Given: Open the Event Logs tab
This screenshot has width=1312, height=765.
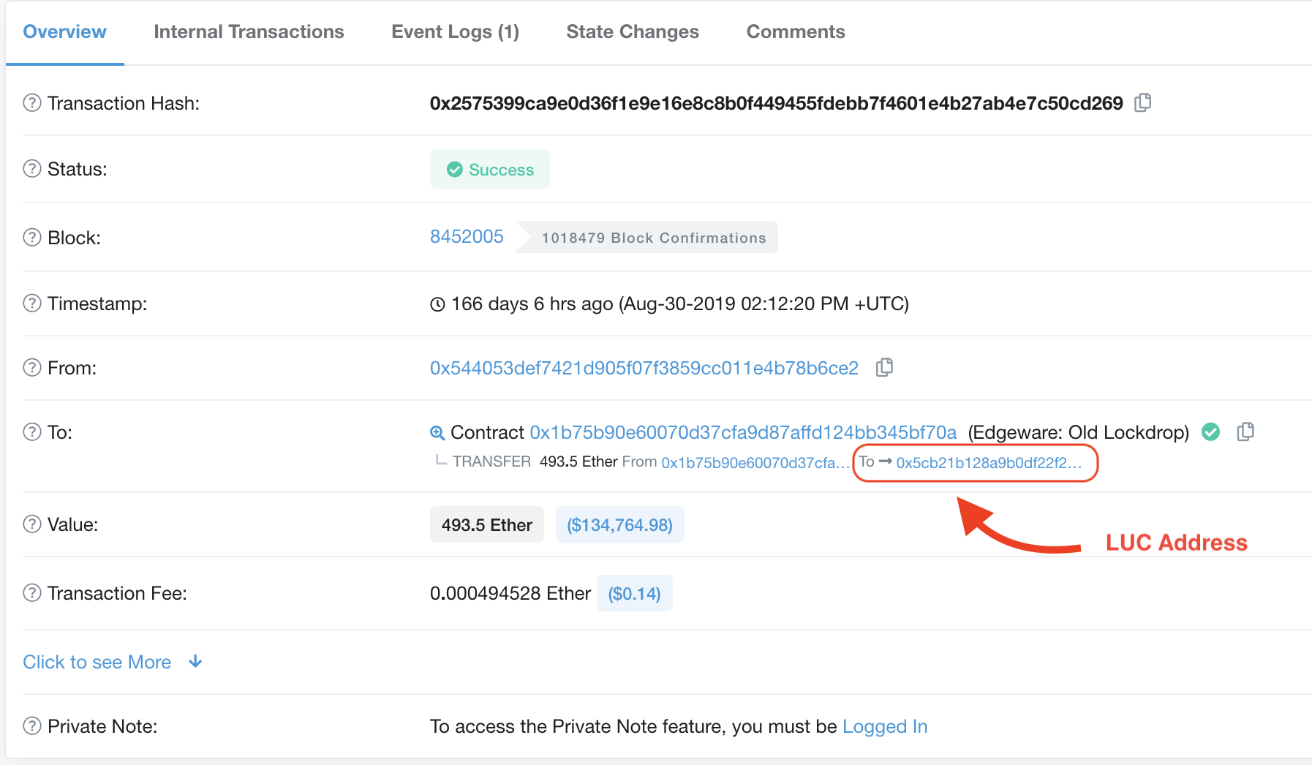Looking at the screenshot, I should 455,31.
